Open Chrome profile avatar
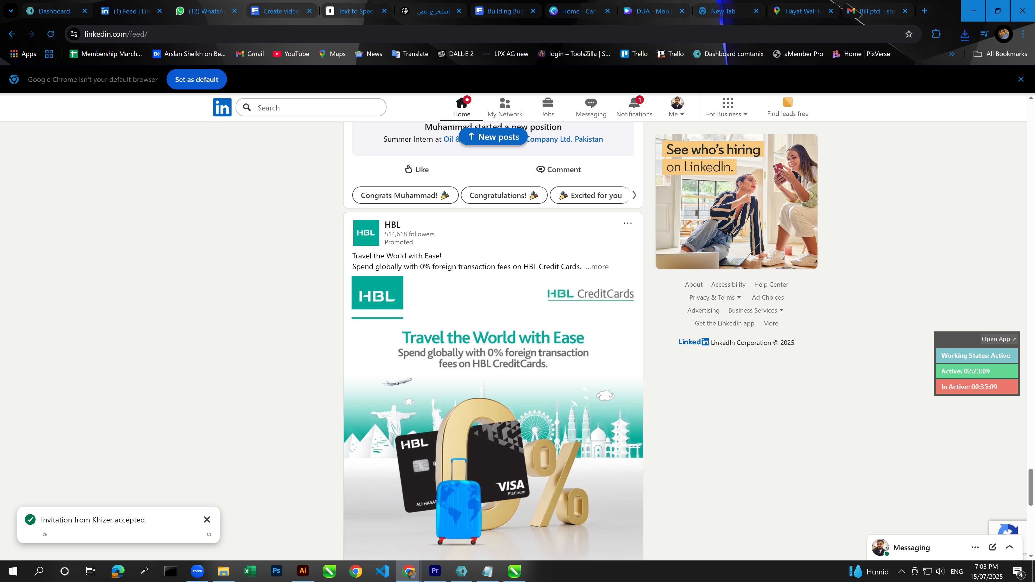1035x582 pixels. point(1003,34)
